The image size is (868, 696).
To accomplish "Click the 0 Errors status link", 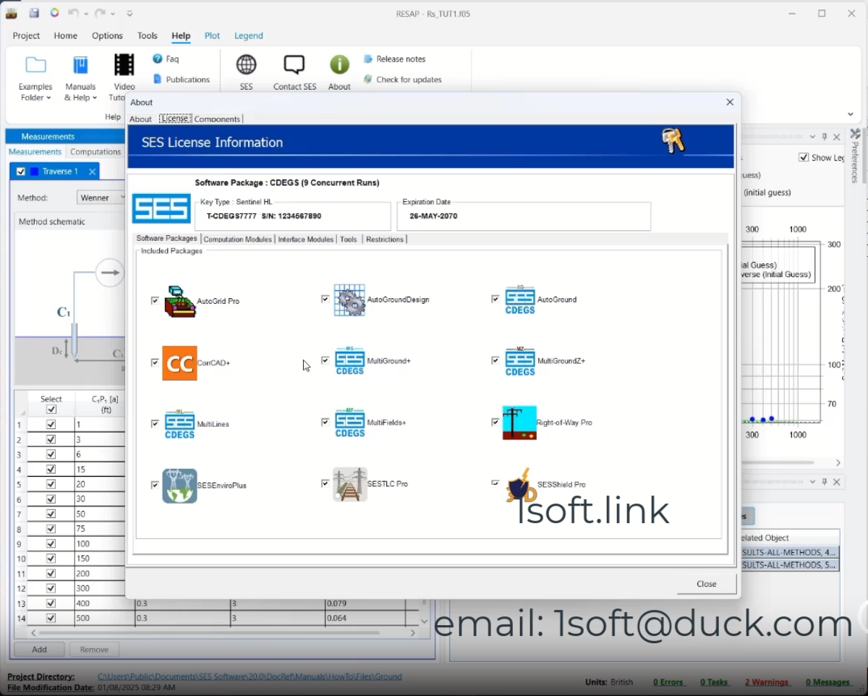I will (x=668, y=682).
